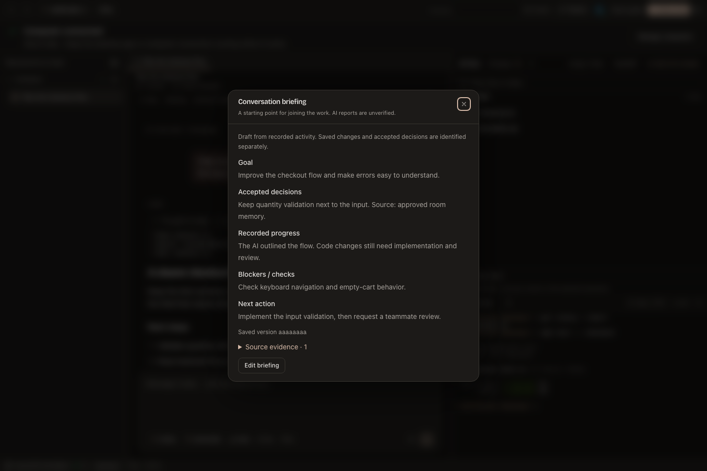The image size is (707, 471).
Task: Select the Goal heading
Action: [245, 162]
